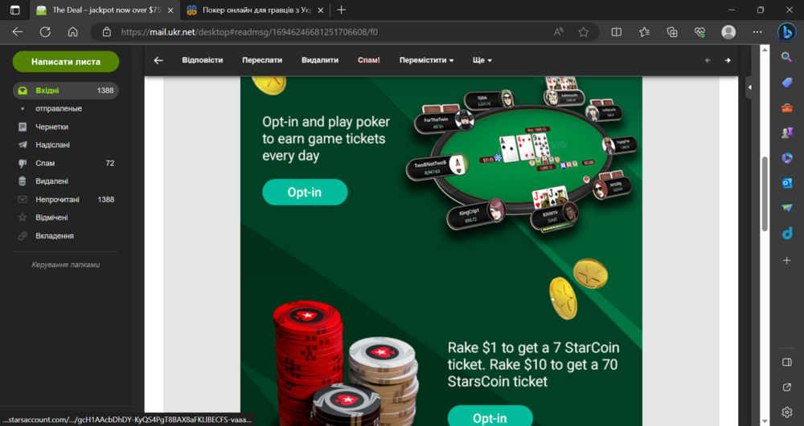804x426 pixels.
Task: Click Opt-in under play poker text
Action: pos(305,193)
